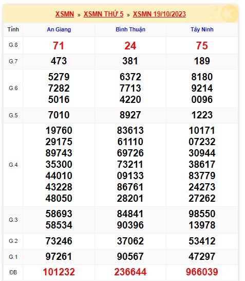Click the star icon in header banner

click(229, 13)
